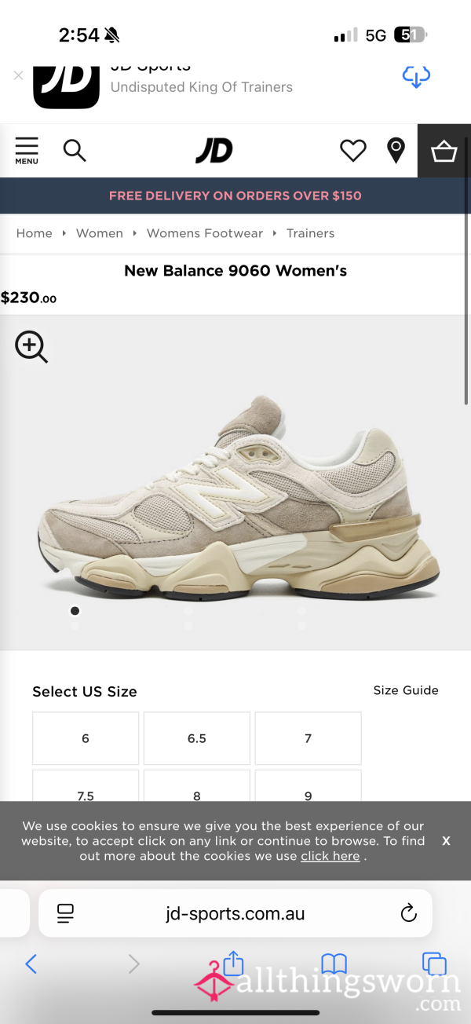
Task: Open the shopping basket icon
Action: [x=444, y=150]
